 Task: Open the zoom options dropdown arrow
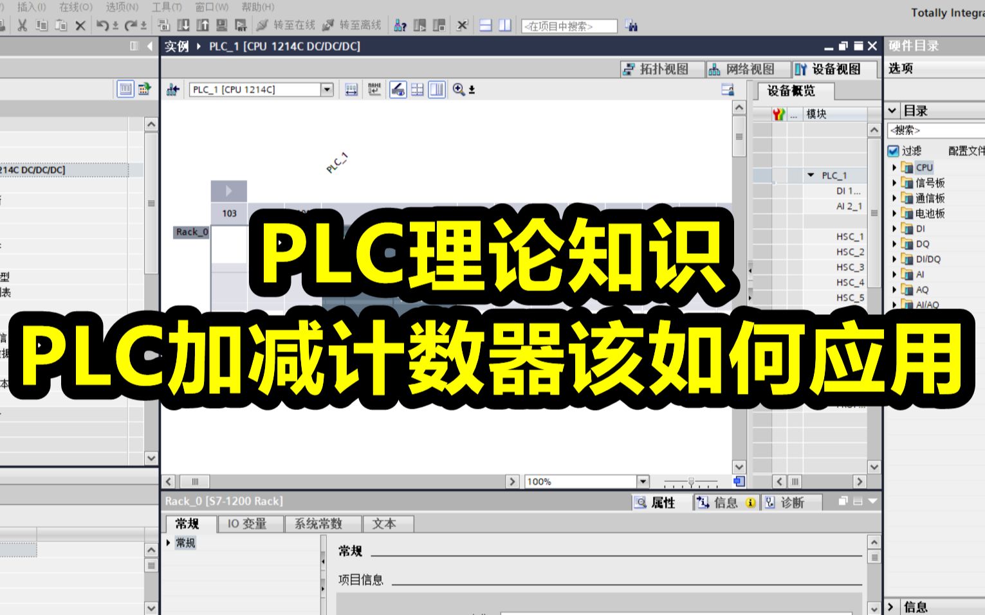pyautogui.click(x=472, y=90)
